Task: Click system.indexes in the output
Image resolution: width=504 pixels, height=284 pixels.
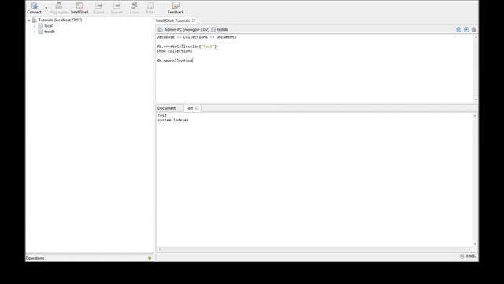Action: point(173,120)
